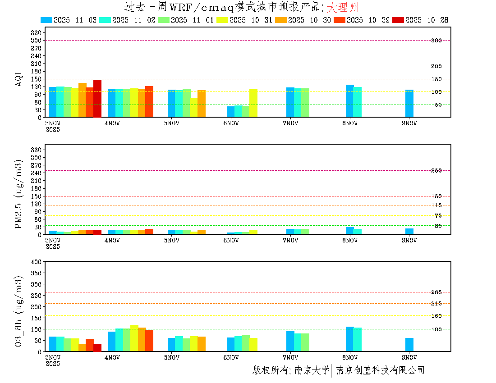The image size is (496, 383).
Task: Select the 2025-11-01 green legend swatch
Action: point(164,20)
